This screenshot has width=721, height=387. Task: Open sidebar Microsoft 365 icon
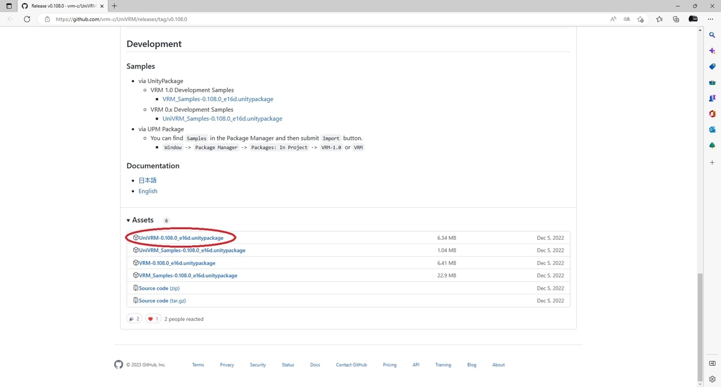pos(713,114)
